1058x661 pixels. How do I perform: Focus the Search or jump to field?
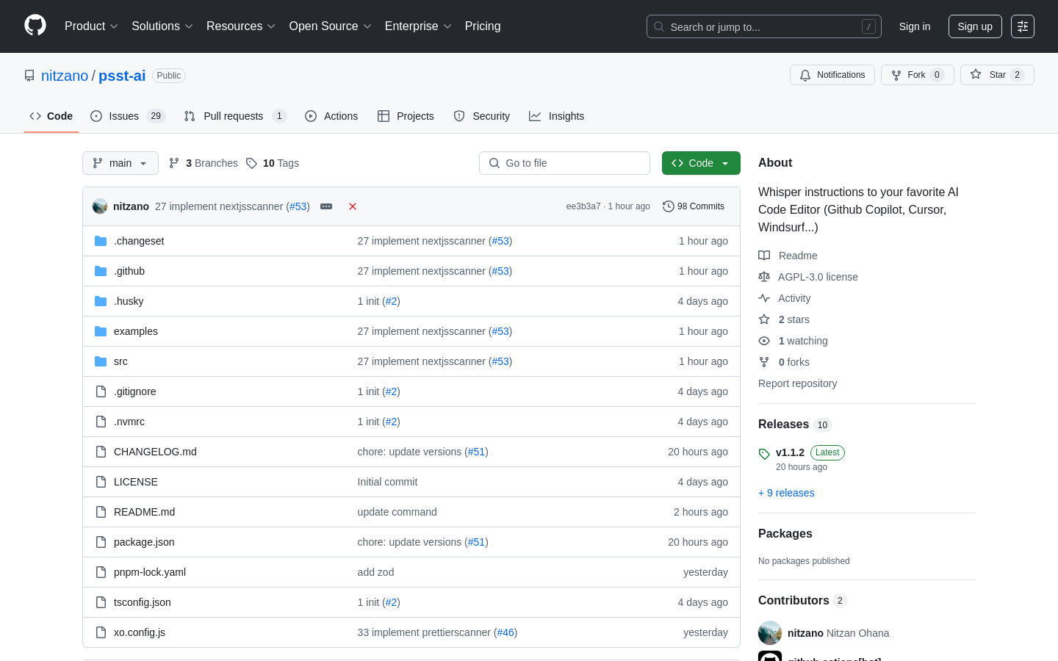tap(764, 26)
